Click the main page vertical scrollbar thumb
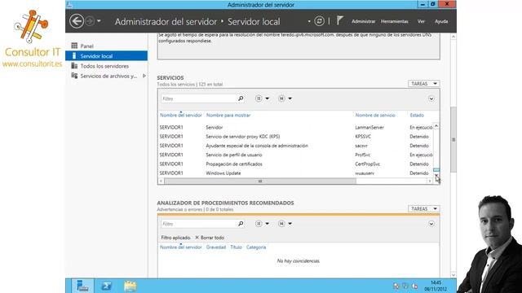Screen dimensions: 522x293 453,139
